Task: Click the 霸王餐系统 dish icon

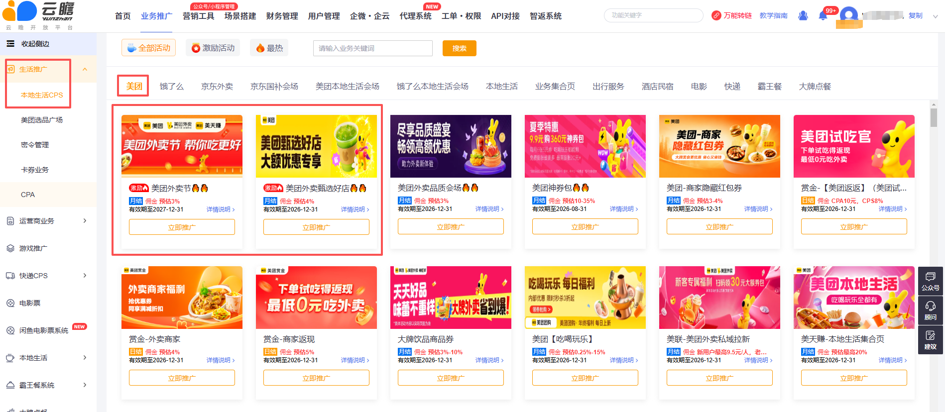Action: [x=10, y=385]
